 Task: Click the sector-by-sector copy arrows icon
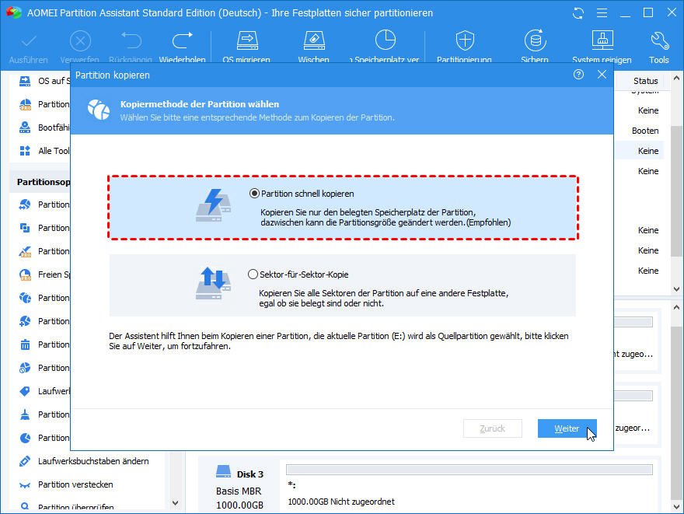(x=213, y=283)
